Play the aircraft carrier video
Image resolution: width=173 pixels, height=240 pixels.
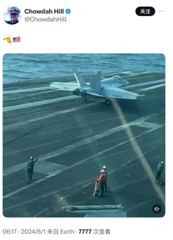[x=84, y=135]
